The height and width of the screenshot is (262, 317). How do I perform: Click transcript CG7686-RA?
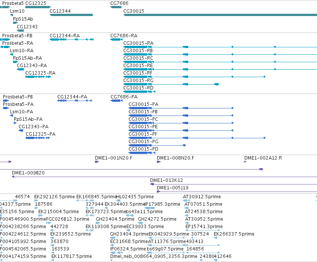click(124, 36)
